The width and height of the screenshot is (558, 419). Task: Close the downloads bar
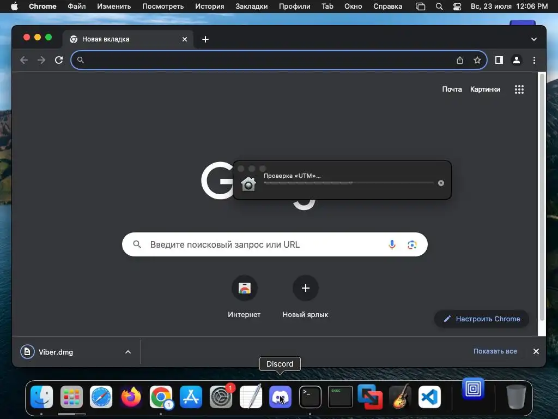[536, 351]
